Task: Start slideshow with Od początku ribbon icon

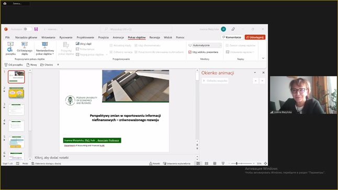Action: click(x=10, y=49)
